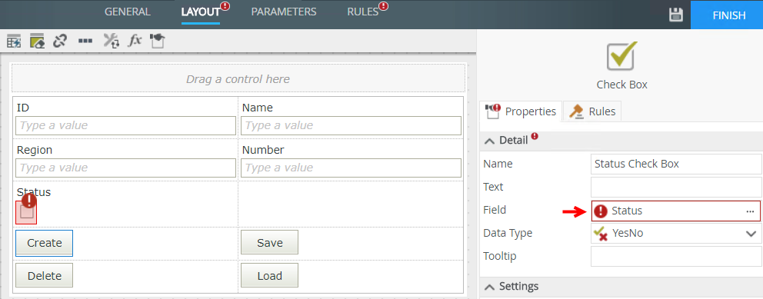Screen dimensions: 763x299
Task: Click the Drag a control here area
Action: tap(238, 78)
